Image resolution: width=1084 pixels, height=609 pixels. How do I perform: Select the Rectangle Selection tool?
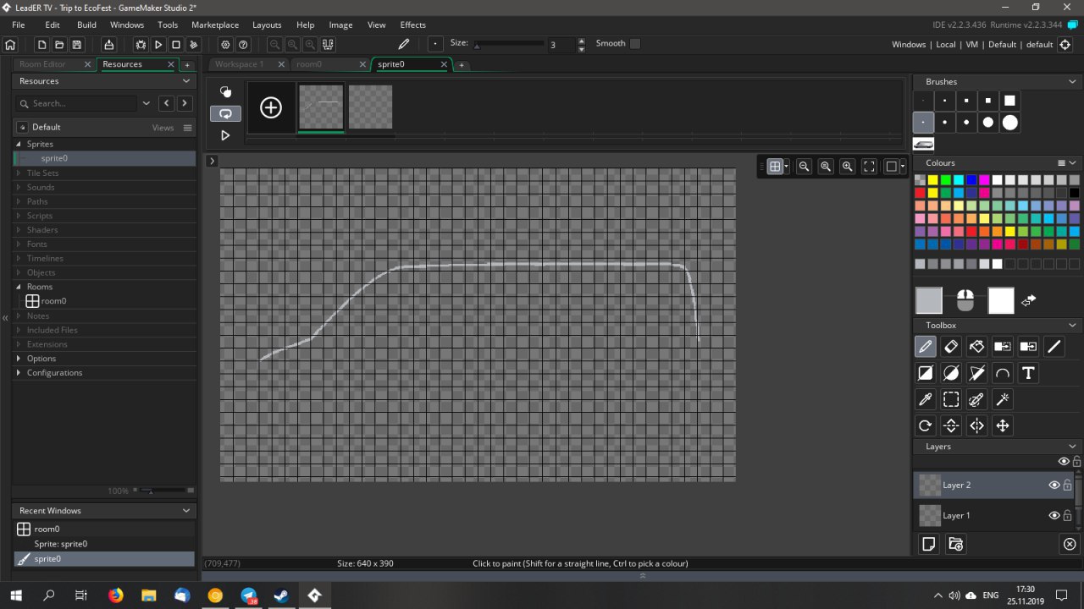[951, 399]
